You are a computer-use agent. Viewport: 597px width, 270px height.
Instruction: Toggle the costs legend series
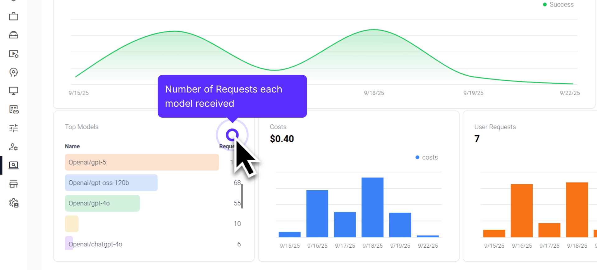tap(426, 158)
